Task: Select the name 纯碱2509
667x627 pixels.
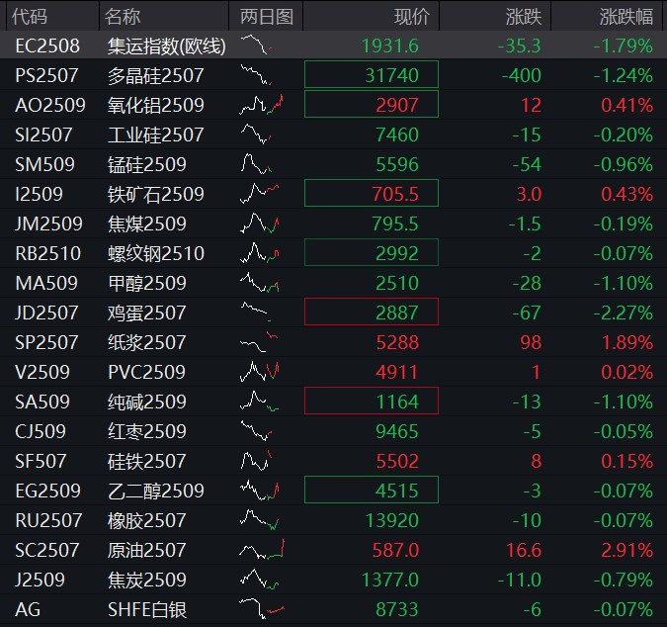Action: [x=147, y=402]
